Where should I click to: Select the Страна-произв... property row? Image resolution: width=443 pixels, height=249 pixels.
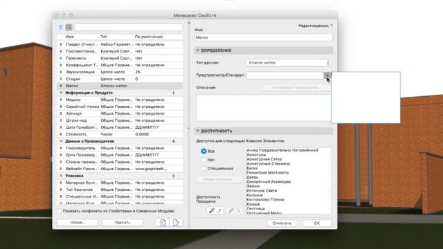120,162
